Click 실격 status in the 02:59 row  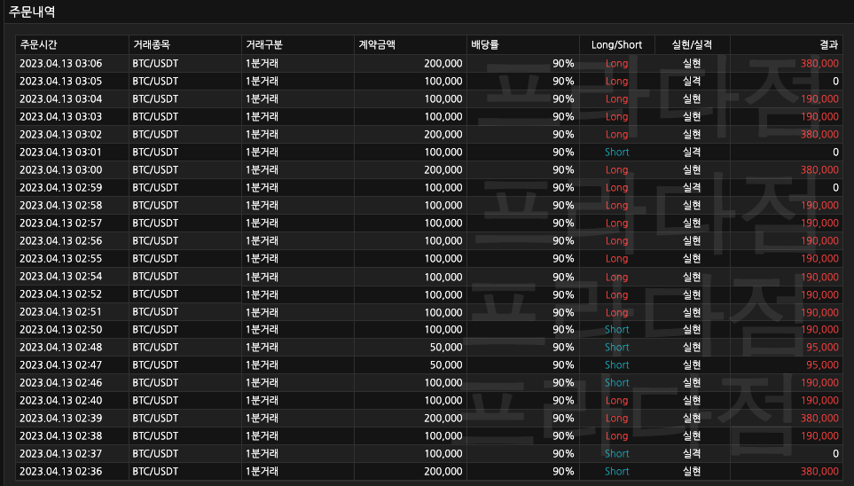click(692, 187)
